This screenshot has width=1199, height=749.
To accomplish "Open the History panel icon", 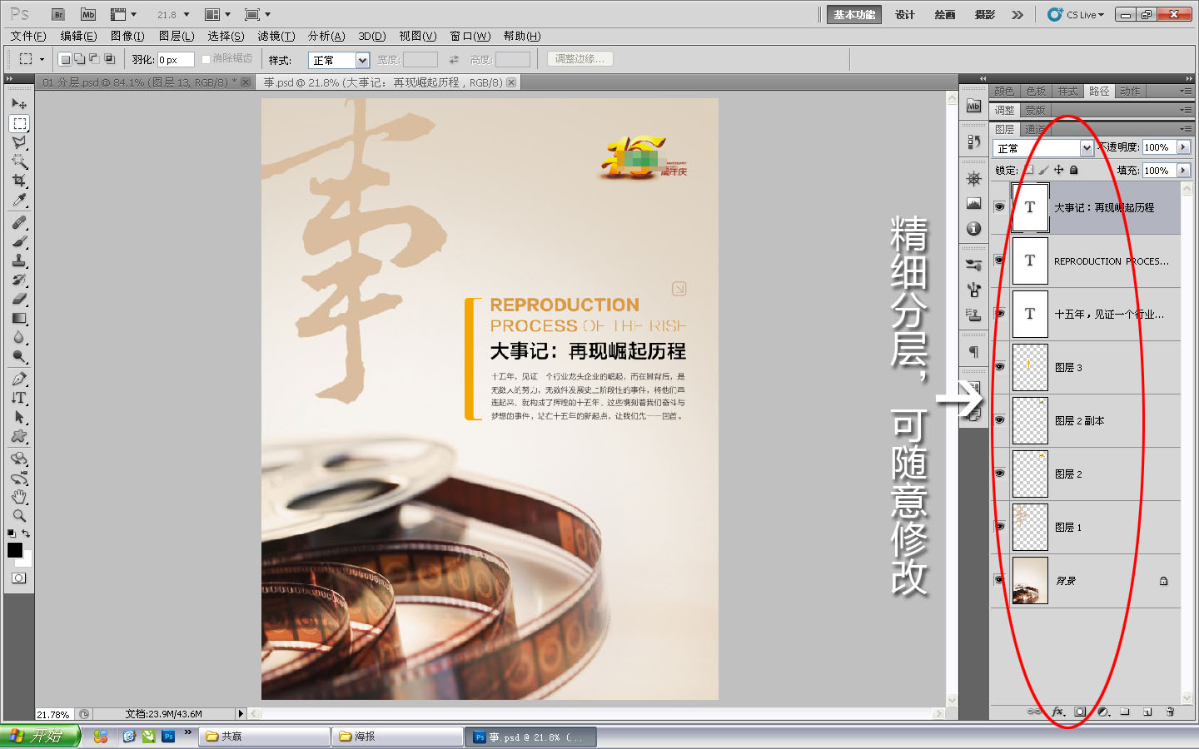I will [974, 141].
